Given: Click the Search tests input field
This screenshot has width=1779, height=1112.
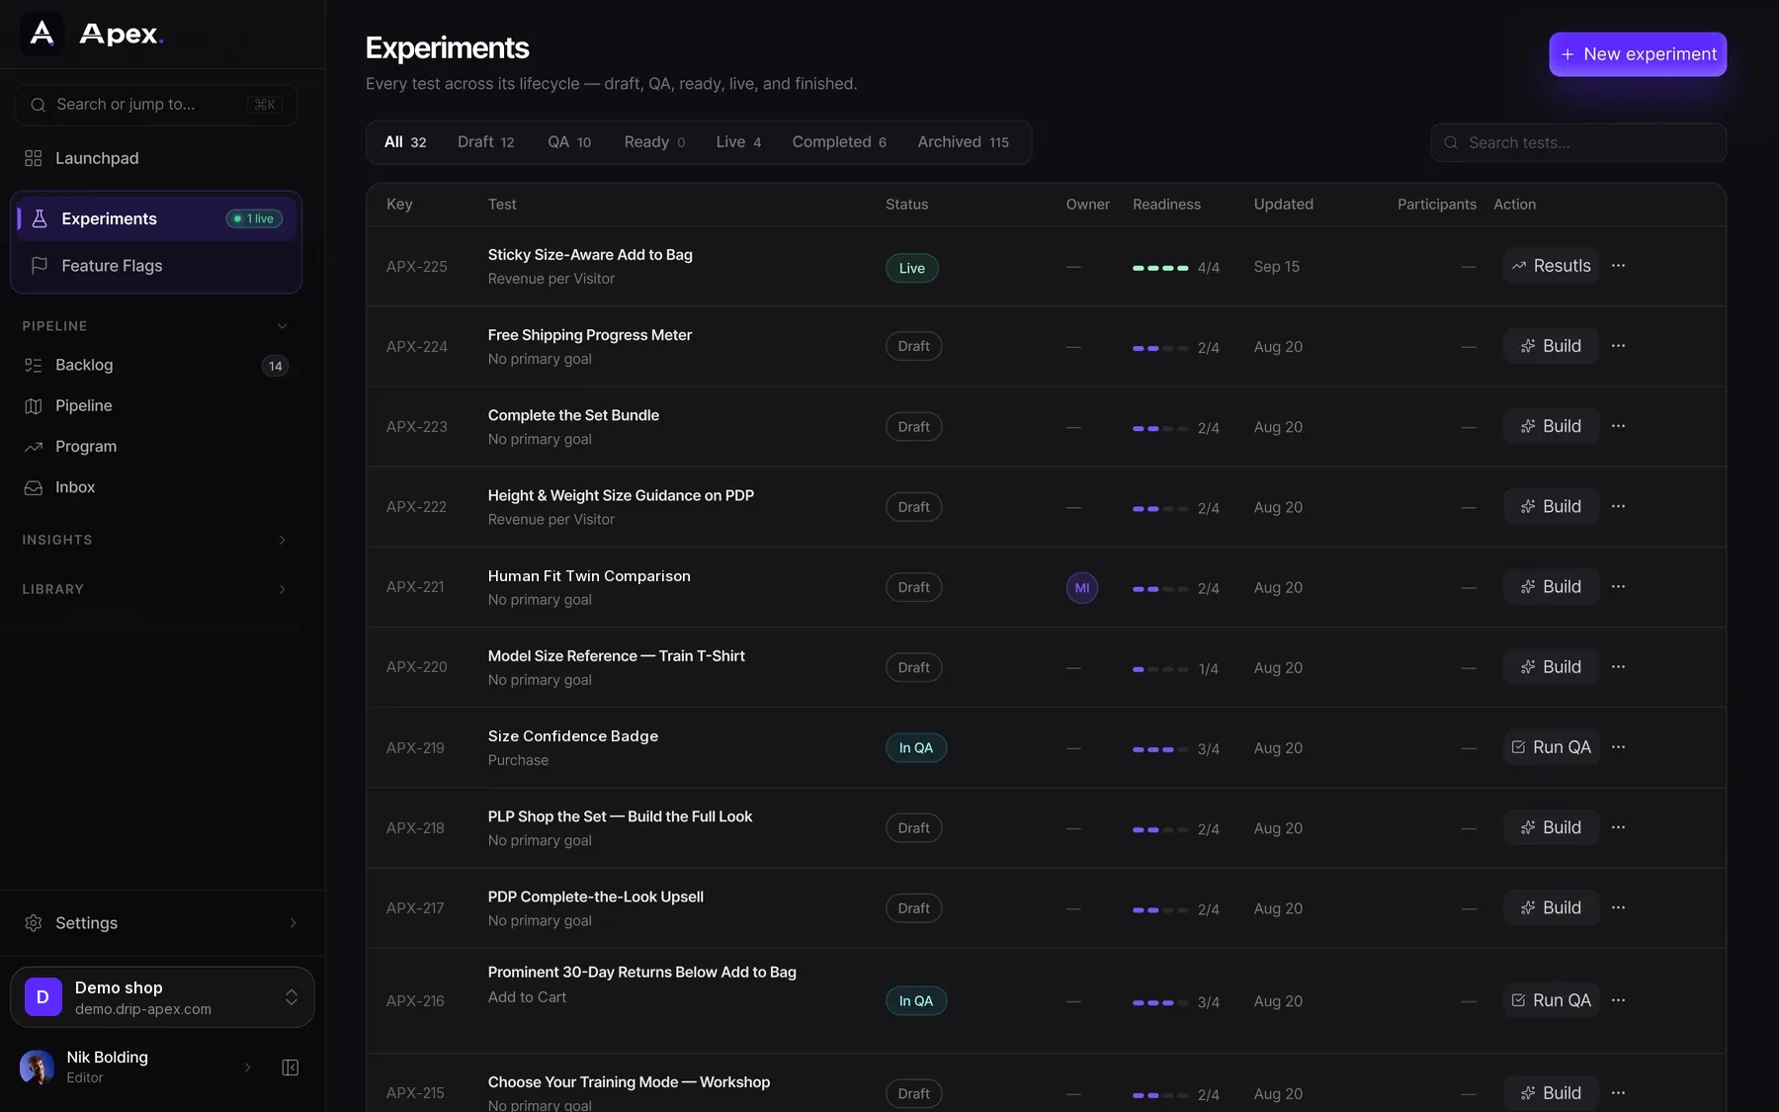Looking at the screenshot, I should pyautogui.click(x=1578, y=142).
